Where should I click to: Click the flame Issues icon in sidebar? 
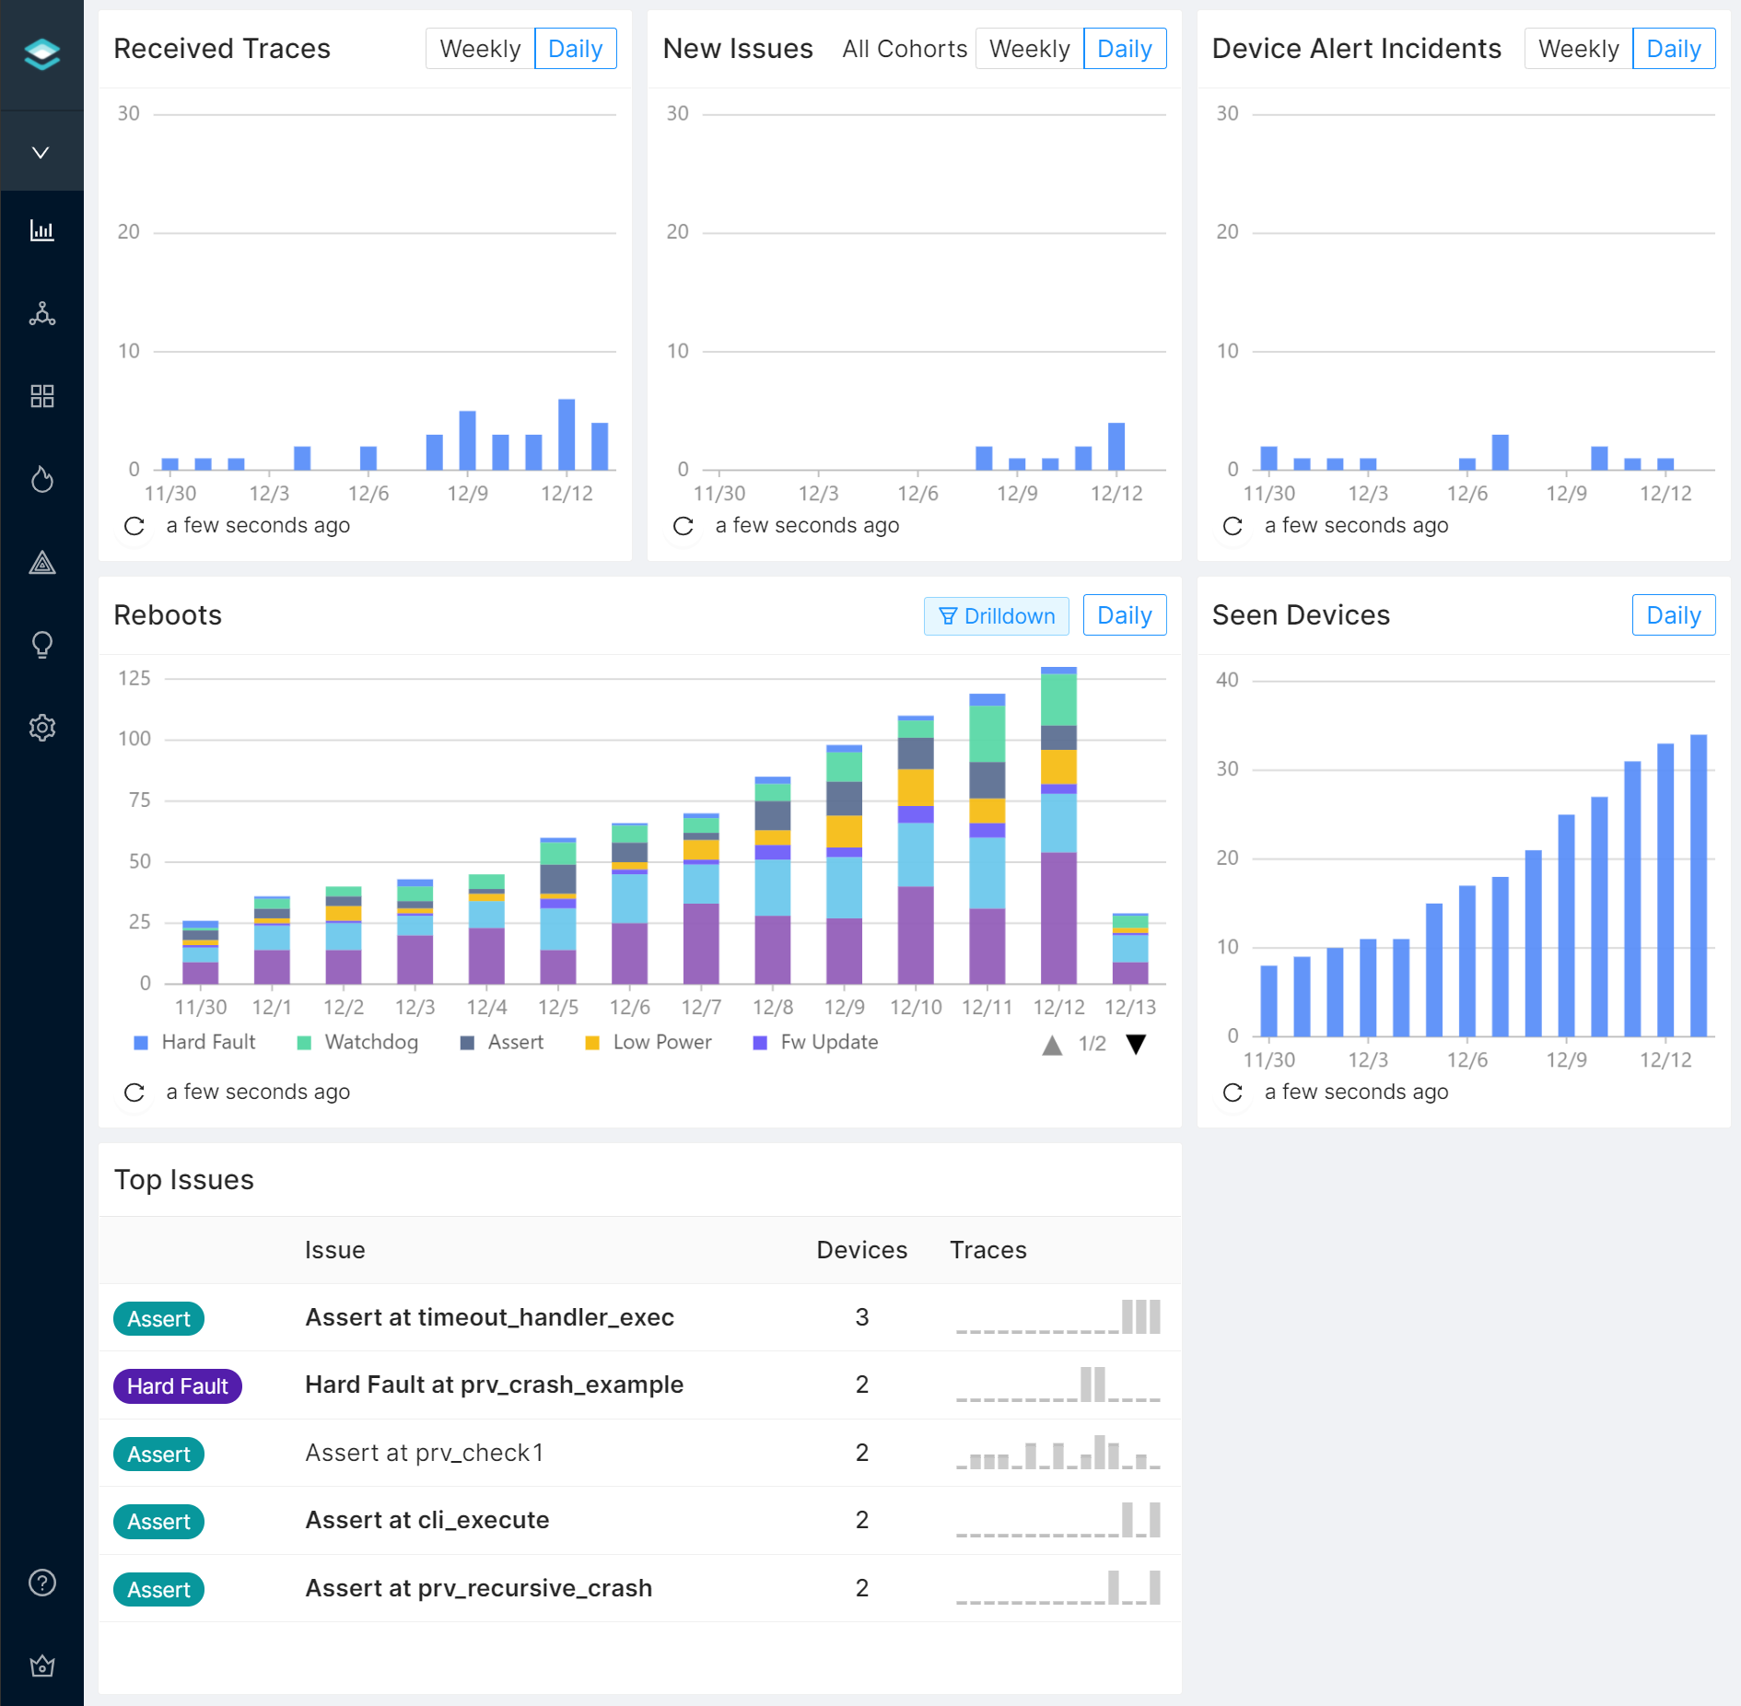(42, 479)
